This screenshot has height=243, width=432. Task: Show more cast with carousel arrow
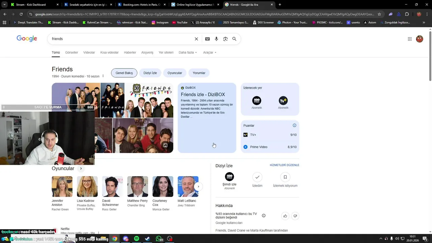[x=198, y=186]
